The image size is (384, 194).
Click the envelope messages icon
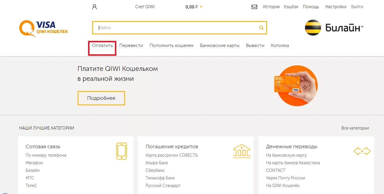tap(254, 6)
